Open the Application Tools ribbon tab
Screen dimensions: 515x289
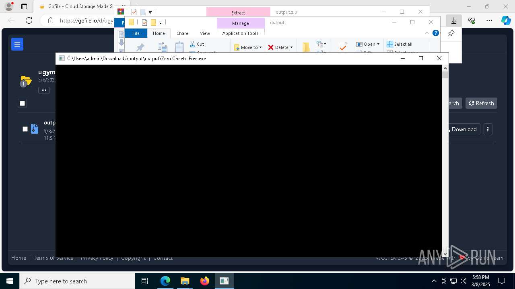[240, 33]
